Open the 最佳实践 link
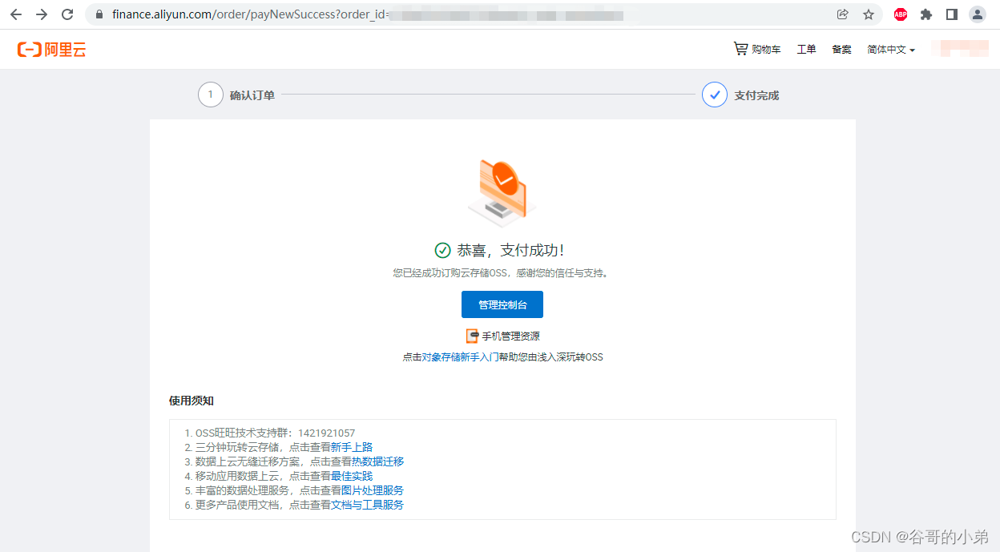The height and width of the screenshot is (552, 1000). coord(353,475)
